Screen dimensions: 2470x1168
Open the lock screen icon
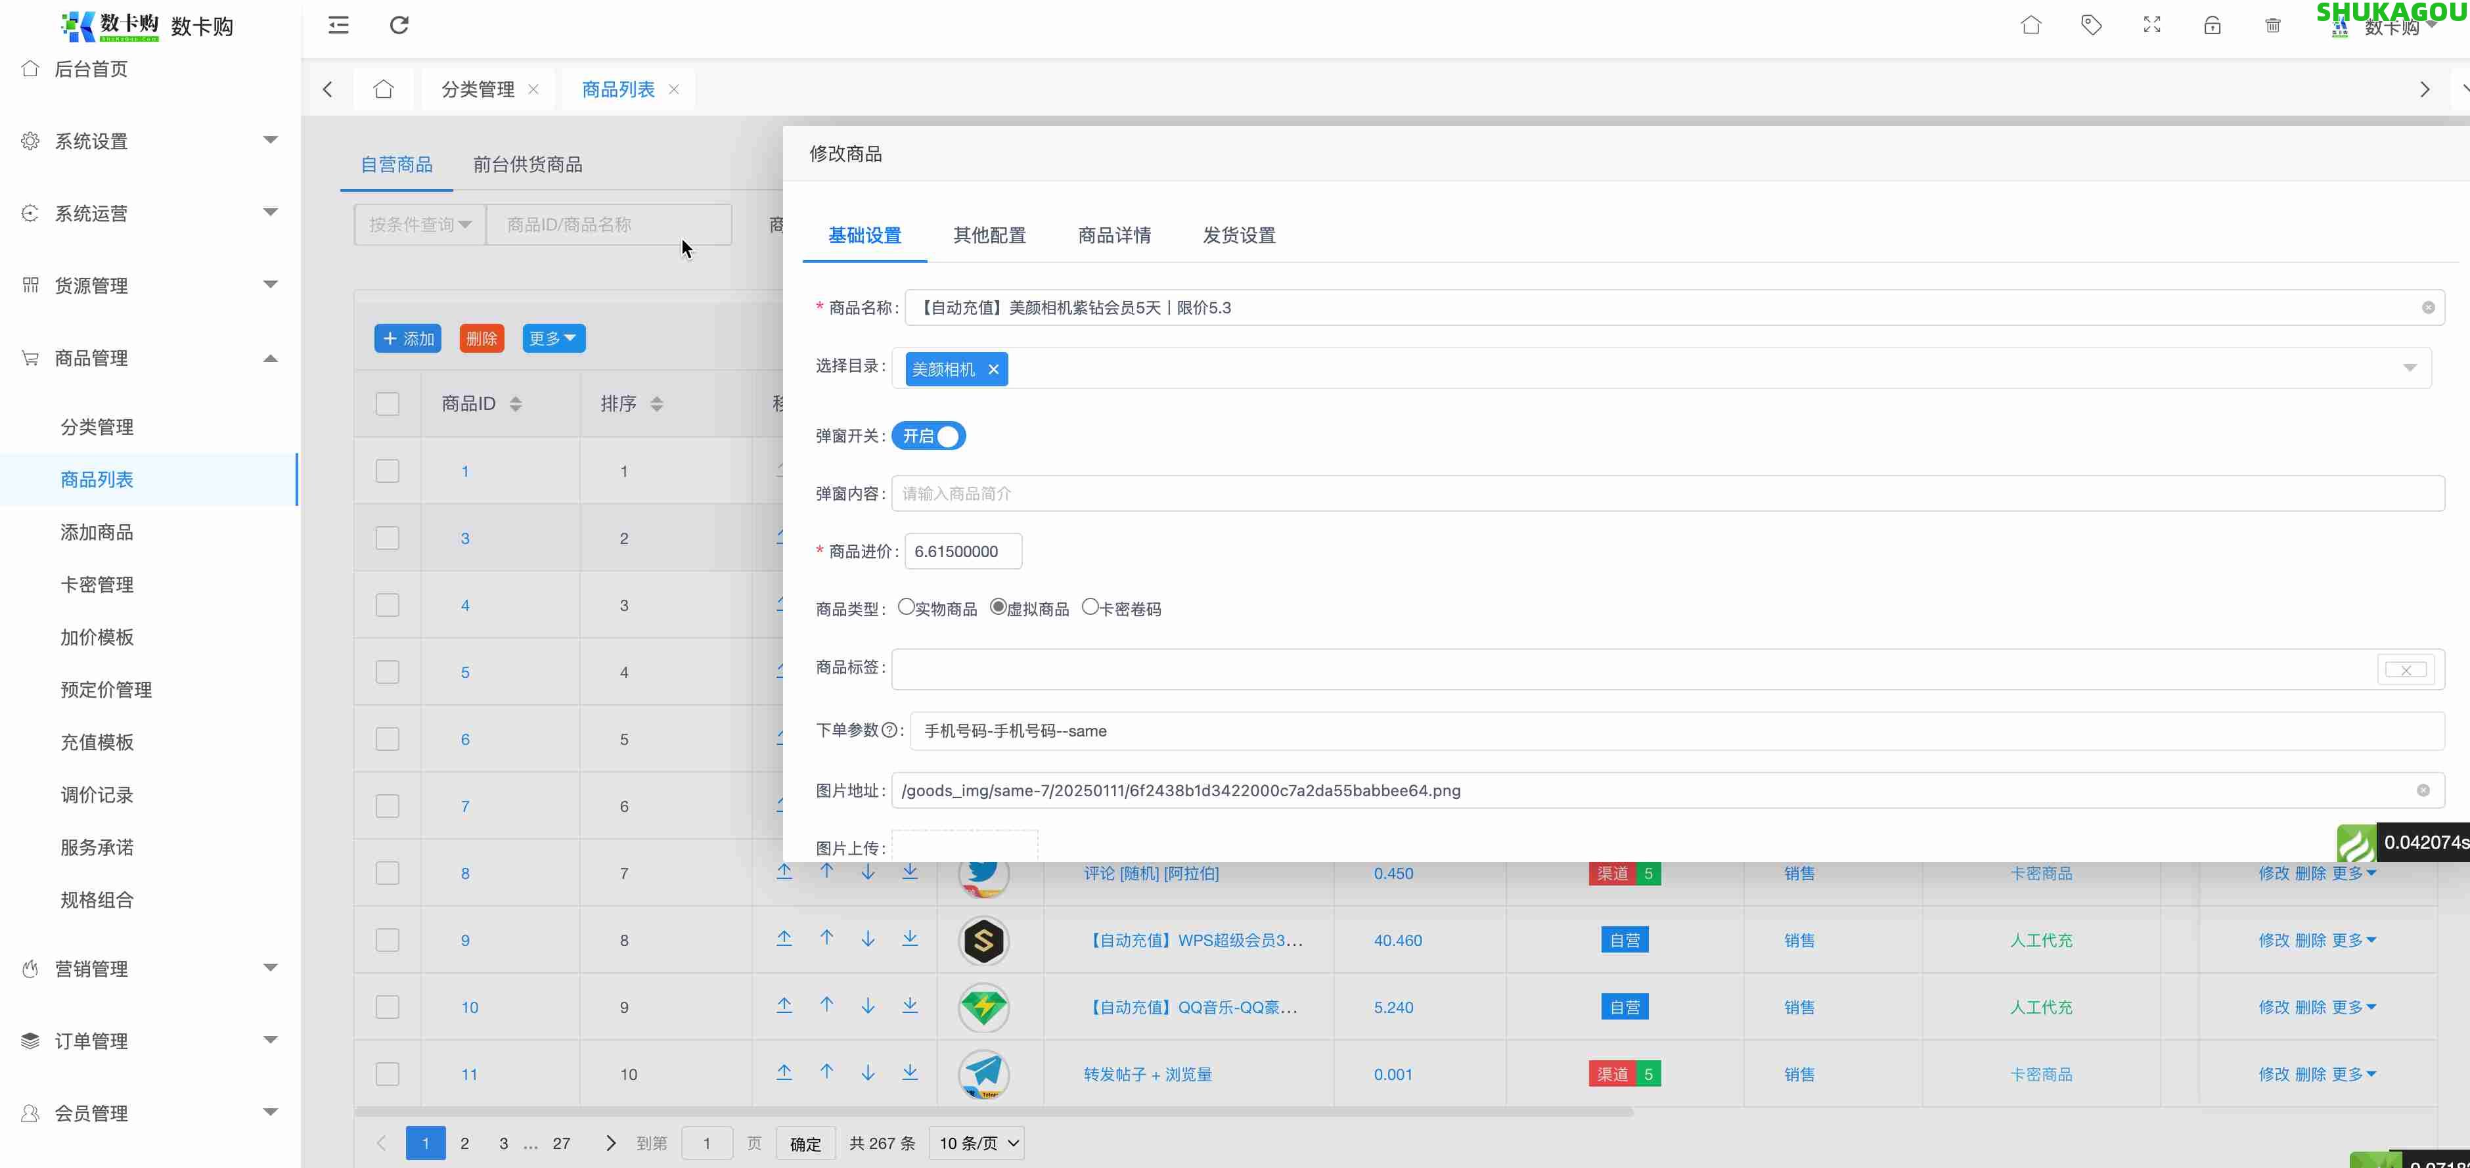click(2212, 25)
